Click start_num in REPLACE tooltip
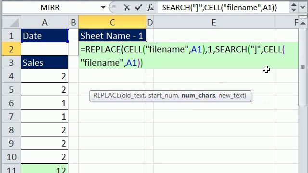This screenshot has height=173, width=308. (164, 96)
